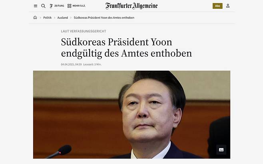Go to home via breadcrumb house icon
This screenshot has height=164, width=263.
[x=35, y=18]
